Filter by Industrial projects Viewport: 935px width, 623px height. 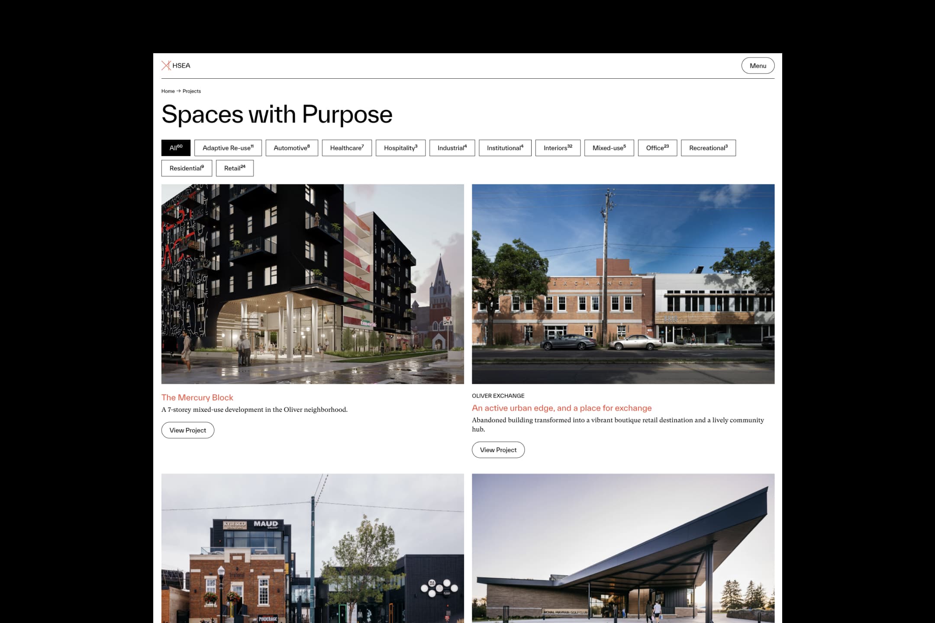452,148
